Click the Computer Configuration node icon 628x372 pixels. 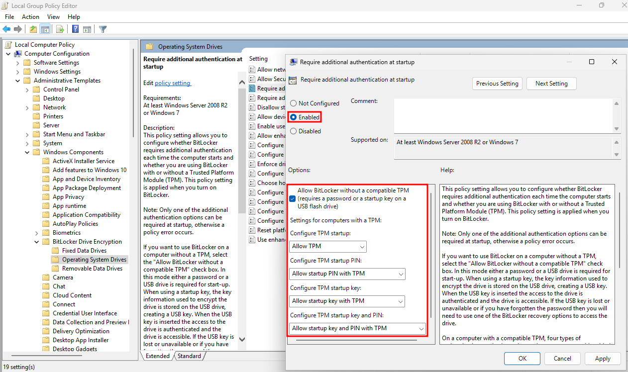pos(18,54)
